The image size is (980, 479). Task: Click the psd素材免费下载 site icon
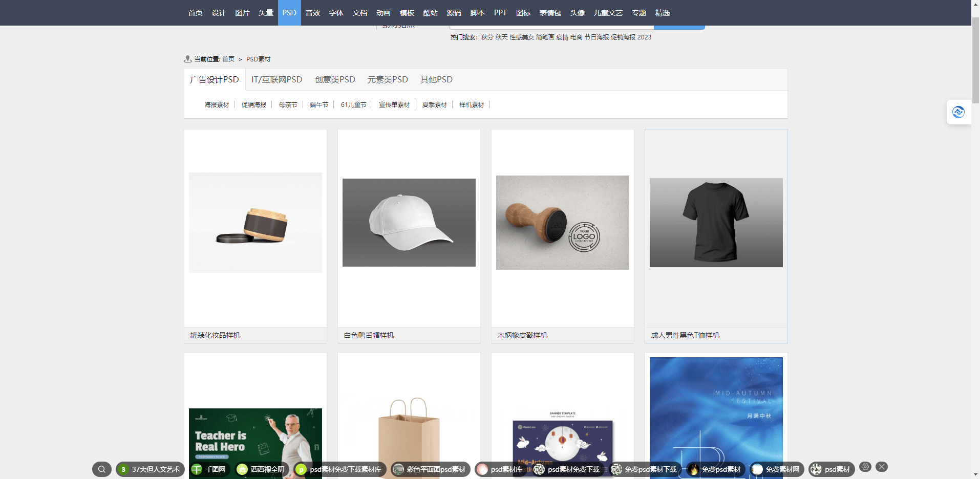(x=538, y=469)
